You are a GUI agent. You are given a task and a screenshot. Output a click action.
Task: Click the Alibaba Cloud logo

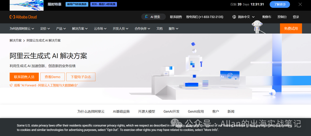23,17
